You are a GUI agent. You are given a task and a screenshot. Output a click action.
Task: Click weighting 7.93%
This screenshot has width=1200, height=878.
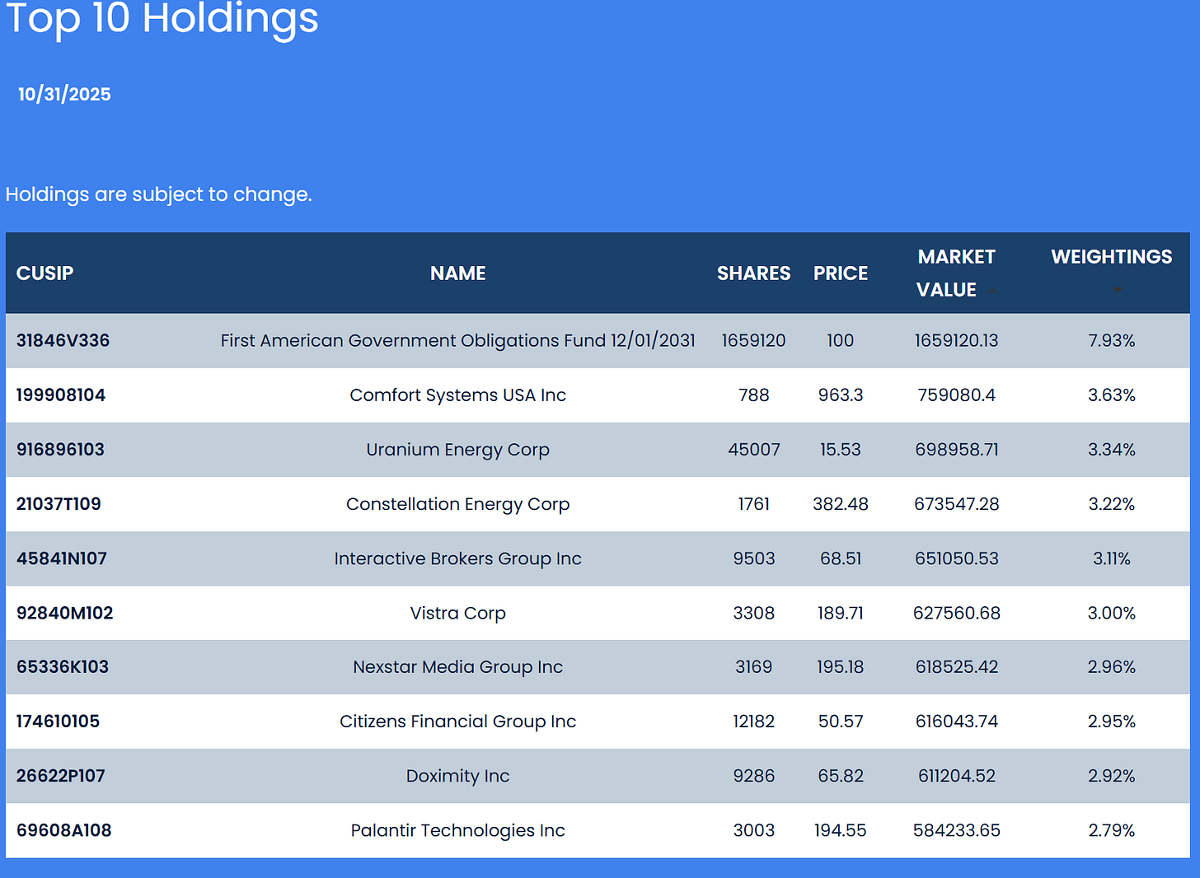click(1112, 341)
